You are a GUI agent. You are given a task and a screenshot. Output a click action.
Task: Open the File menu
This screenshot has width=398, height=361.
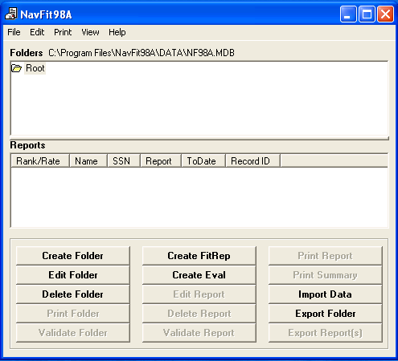[14, 32]
